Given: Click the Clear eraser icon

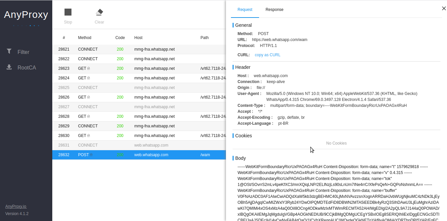Looking at the screenshot, I should coord(99,12).
